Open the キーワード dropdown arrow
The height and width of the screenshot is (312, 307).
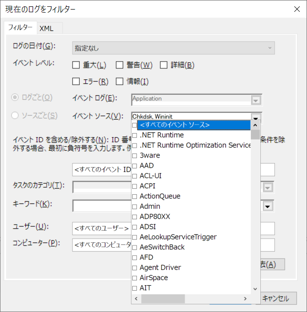[x=268, y=206]
